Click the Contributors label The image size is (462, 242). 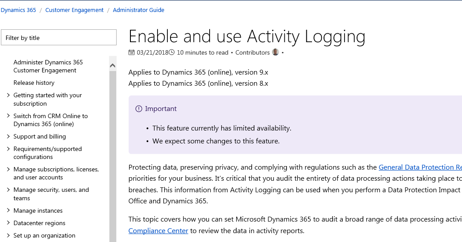pos(252,52)
